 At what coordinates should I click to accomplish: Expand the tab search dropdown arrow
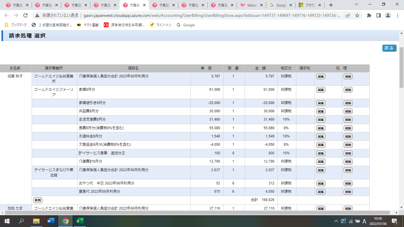tap(356, 4)
